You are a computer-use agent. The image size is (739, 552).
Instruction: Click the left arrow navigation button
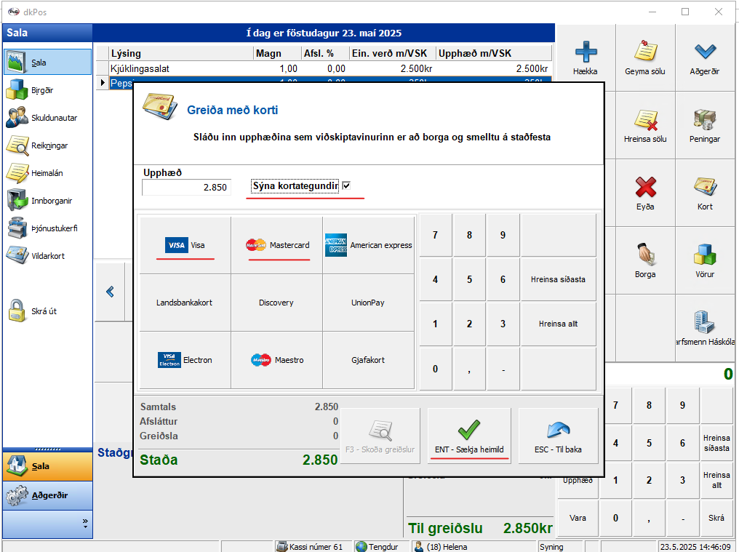[x=110, y=292]
